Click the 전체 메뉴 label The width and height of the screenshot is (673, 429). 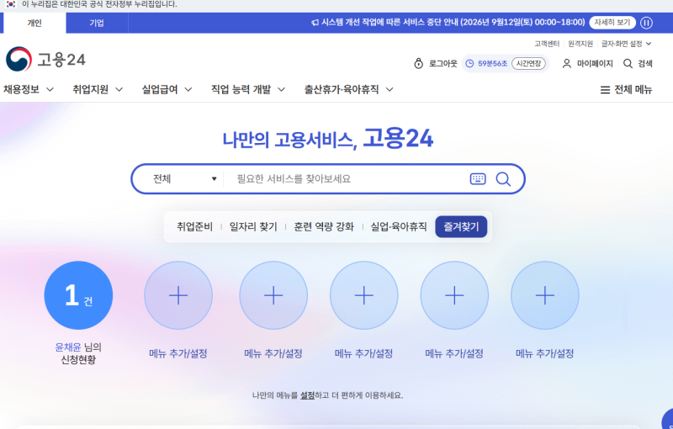[x=633, y=90]
